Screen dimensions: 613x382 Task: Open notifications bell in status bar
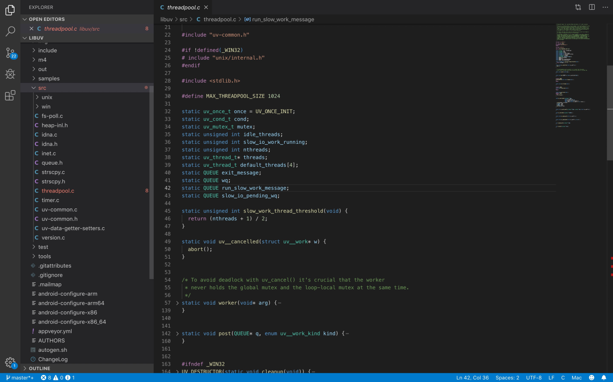(x=604, y=378)
